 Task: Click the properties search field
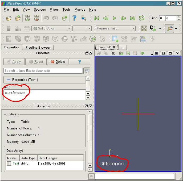pyautogui.click(x=43, y=71)
